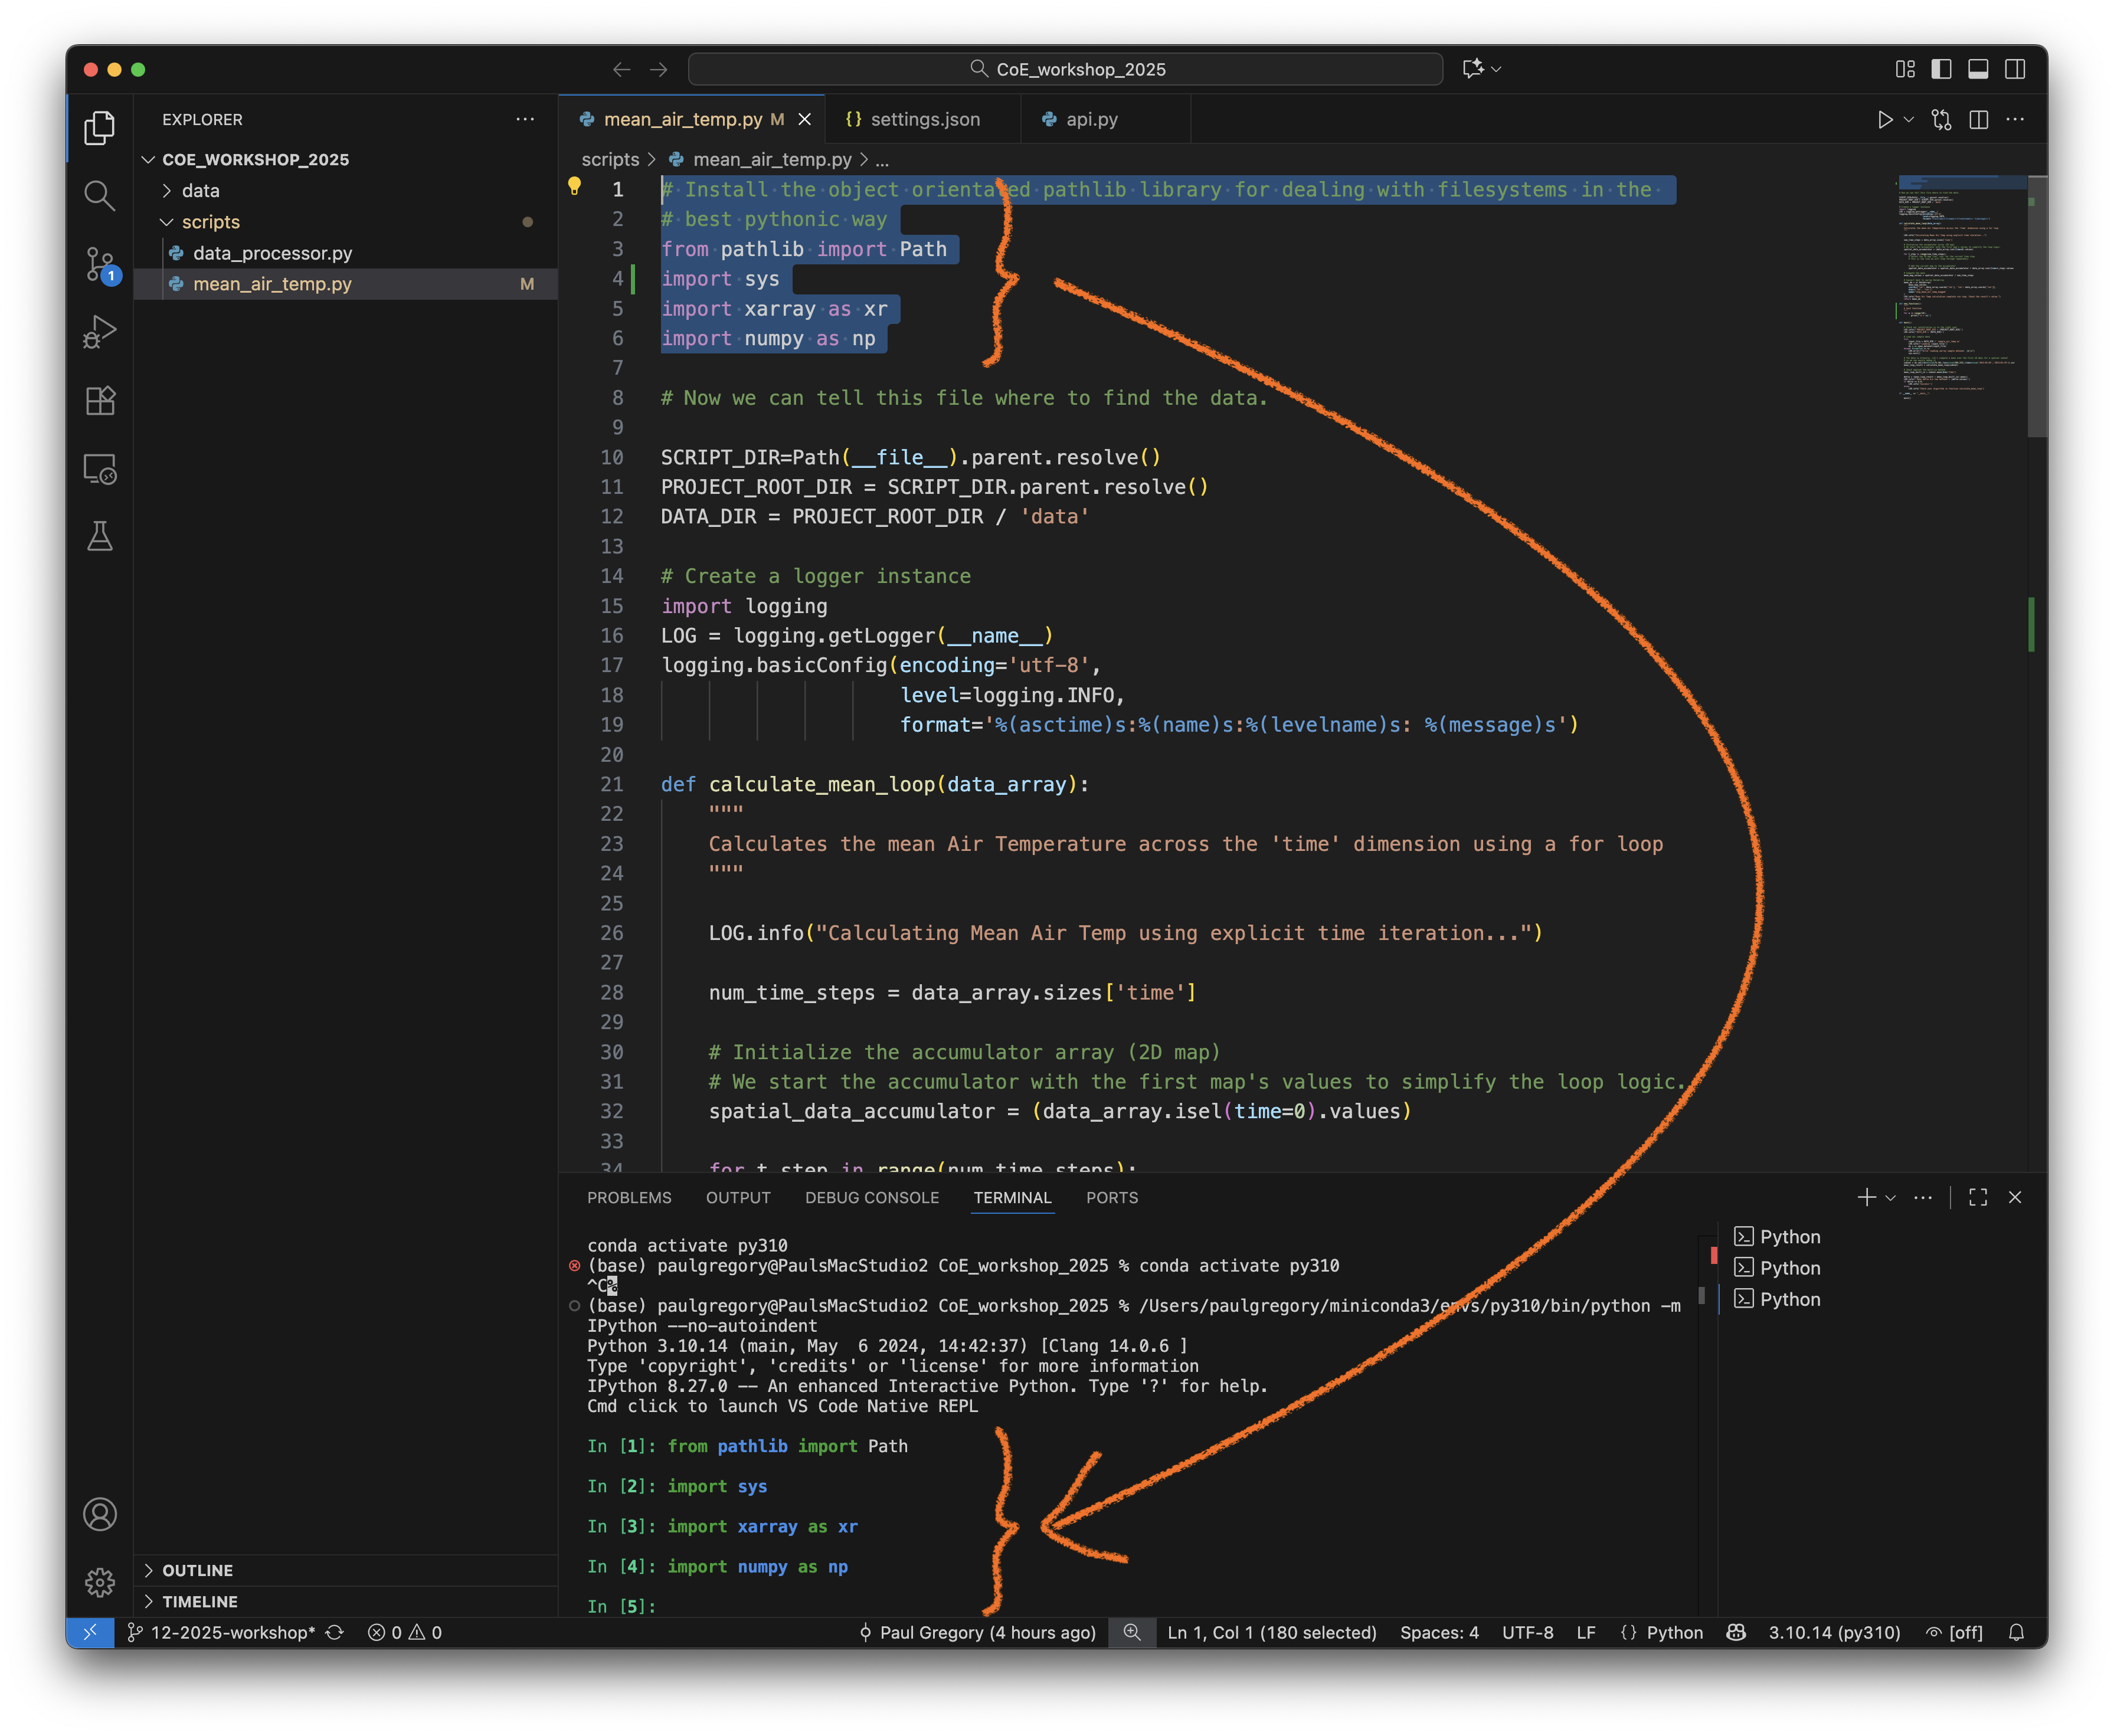This screenshot has width=2114, height=1736.
Task: Open the Remote Explorer view
Action: (99, 468)
